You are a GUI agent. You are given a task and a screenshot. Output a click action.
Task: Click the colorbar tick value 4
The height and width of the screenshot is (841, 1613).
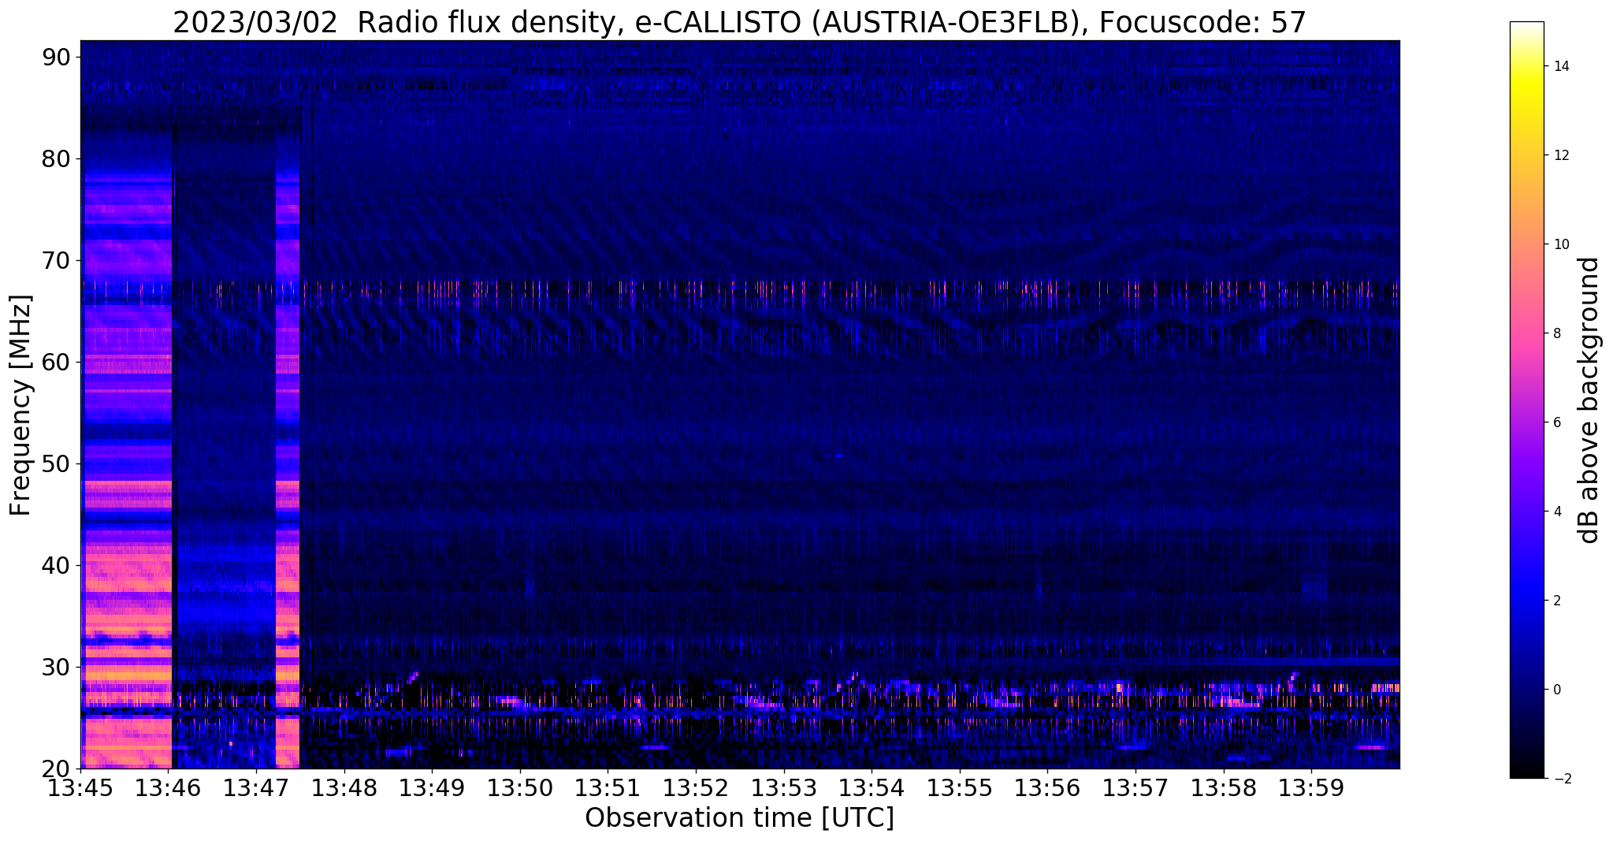pos(1556,512)
